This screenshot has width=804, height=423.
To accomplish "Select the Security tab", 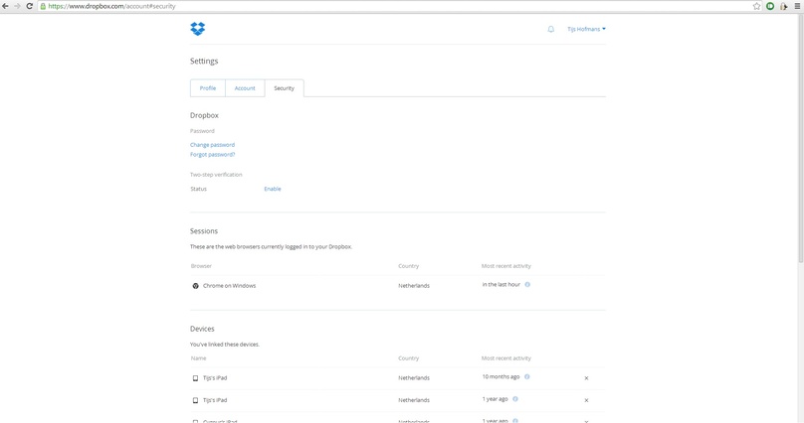I will (x=284, y=88).
